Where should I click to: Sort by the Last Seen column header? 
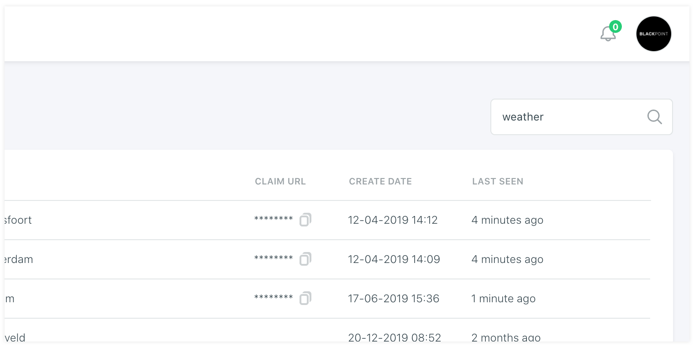[x=498, y=181]
